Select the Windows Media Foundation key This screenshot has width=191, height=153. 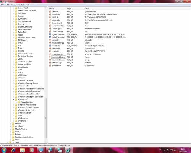pos(29,91)
